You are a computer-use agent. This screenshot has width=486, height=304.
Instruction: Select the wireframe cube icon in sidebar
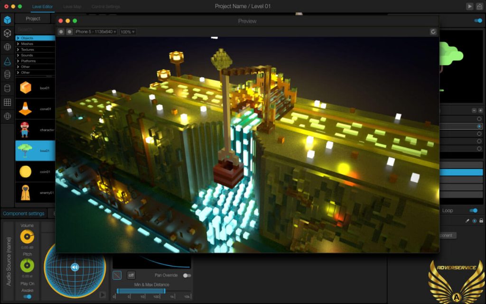point(8,33)
